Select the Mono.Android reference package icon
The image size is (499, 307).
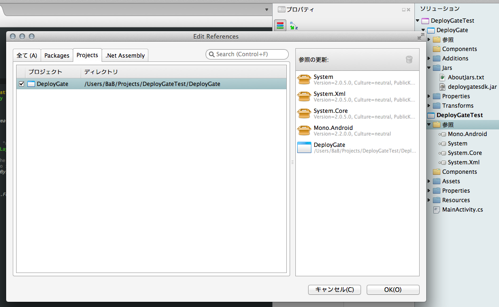(x=304, y=130)
